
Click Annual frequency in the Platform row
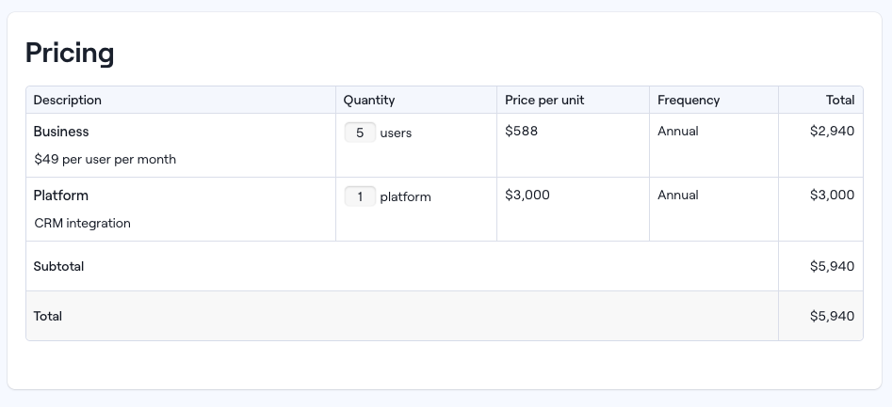pyautogui.click(x=678, y=195)
